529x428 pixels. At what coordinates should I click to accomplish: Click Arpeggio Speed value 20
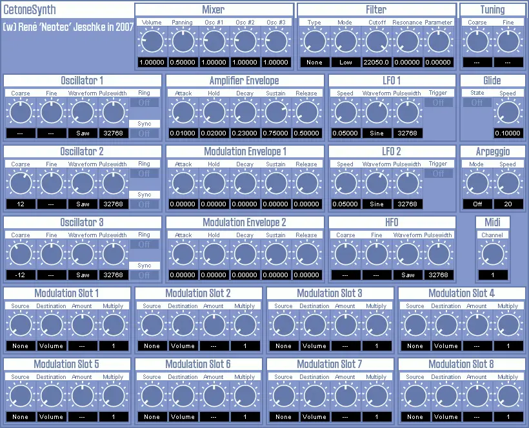coord(508,204)
